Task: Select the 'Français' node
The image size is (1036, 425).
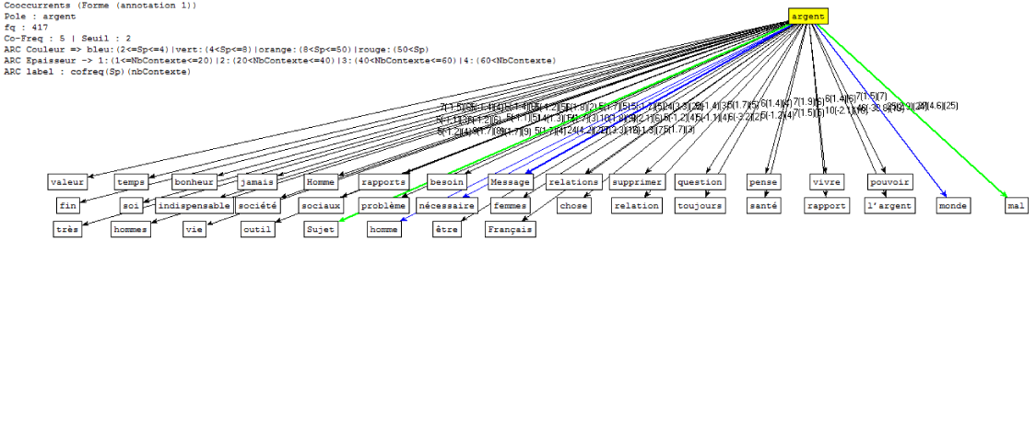Action: (510, 229)
